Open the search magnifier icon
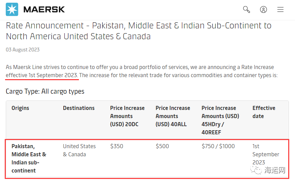 [247, 9]
